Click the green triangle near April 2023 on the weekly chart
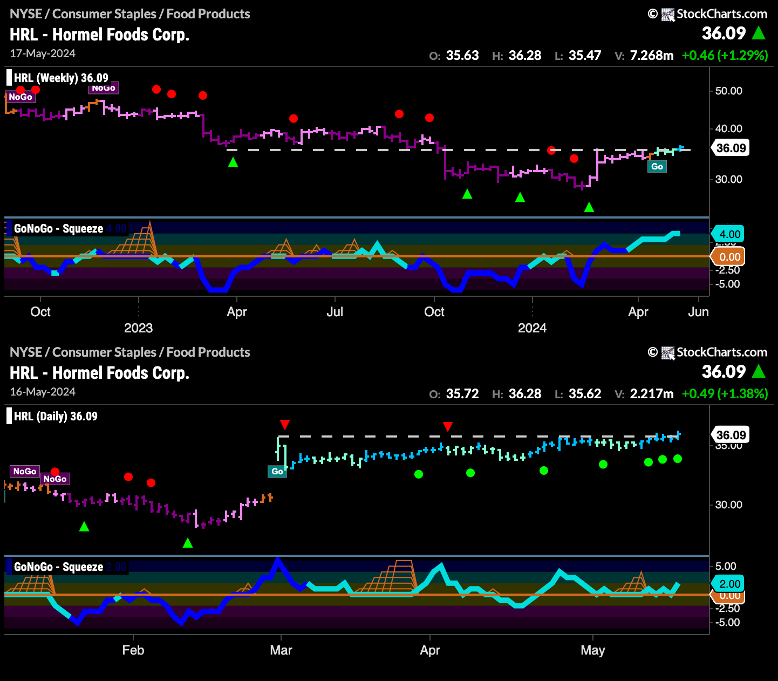 pyautogui.click(x=233, y=162)
